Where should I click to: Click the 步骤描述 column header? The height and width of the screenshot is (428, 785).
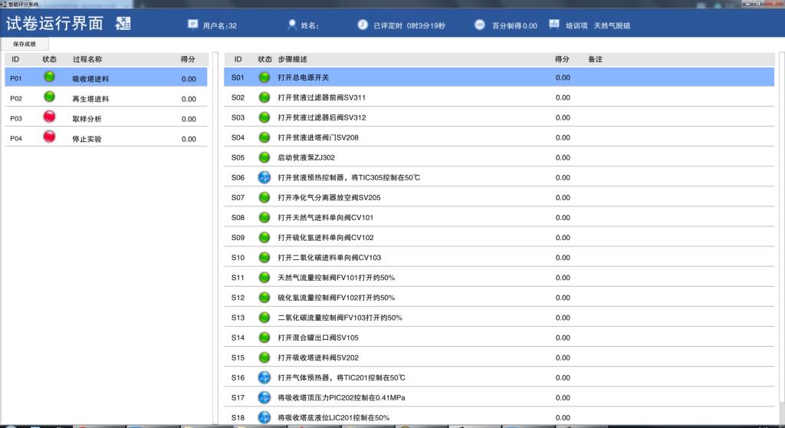[x=292, y=59]
